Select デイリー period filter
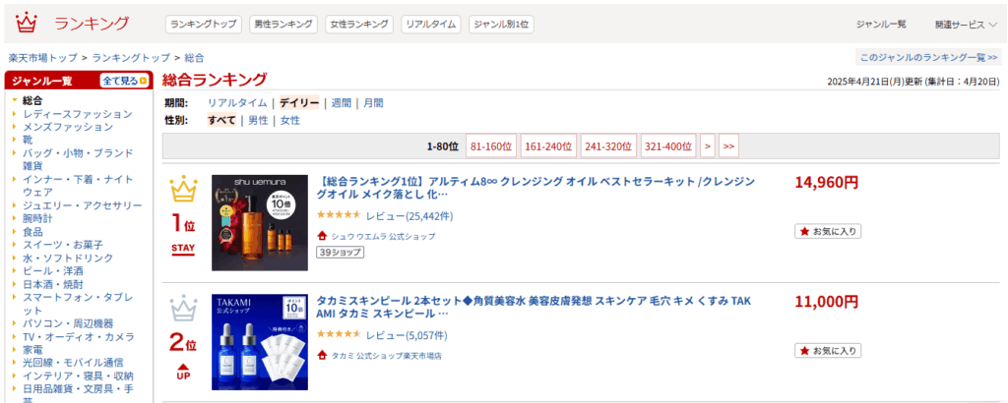 tap(299, 102)
